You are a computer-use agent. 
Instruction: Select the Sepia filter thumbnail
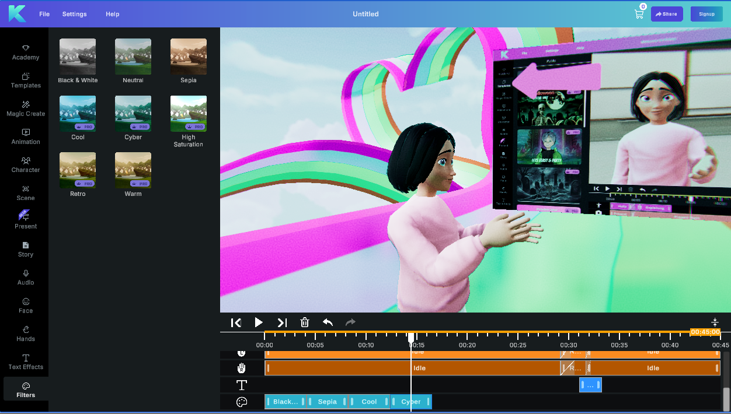coord(188,56)
